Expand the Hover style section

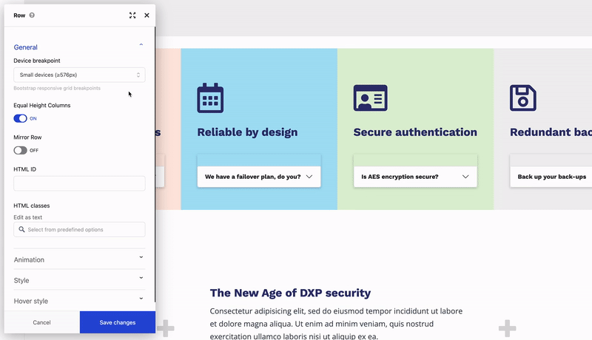click(x=141, y=301)
